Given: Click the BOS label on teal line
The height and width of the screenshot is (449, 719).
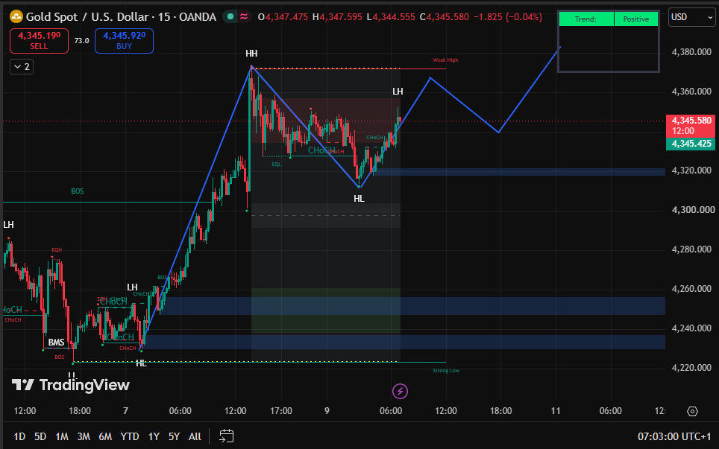Looking at the screenshot, I should 78,191.
